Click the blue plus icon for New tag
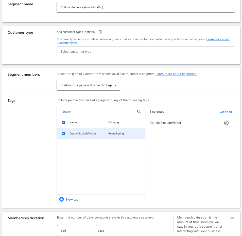 tap(61, 200)
